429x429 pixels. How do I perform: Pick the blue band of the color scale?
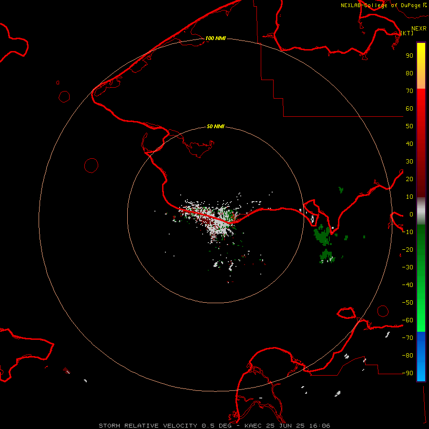[421, 356]
